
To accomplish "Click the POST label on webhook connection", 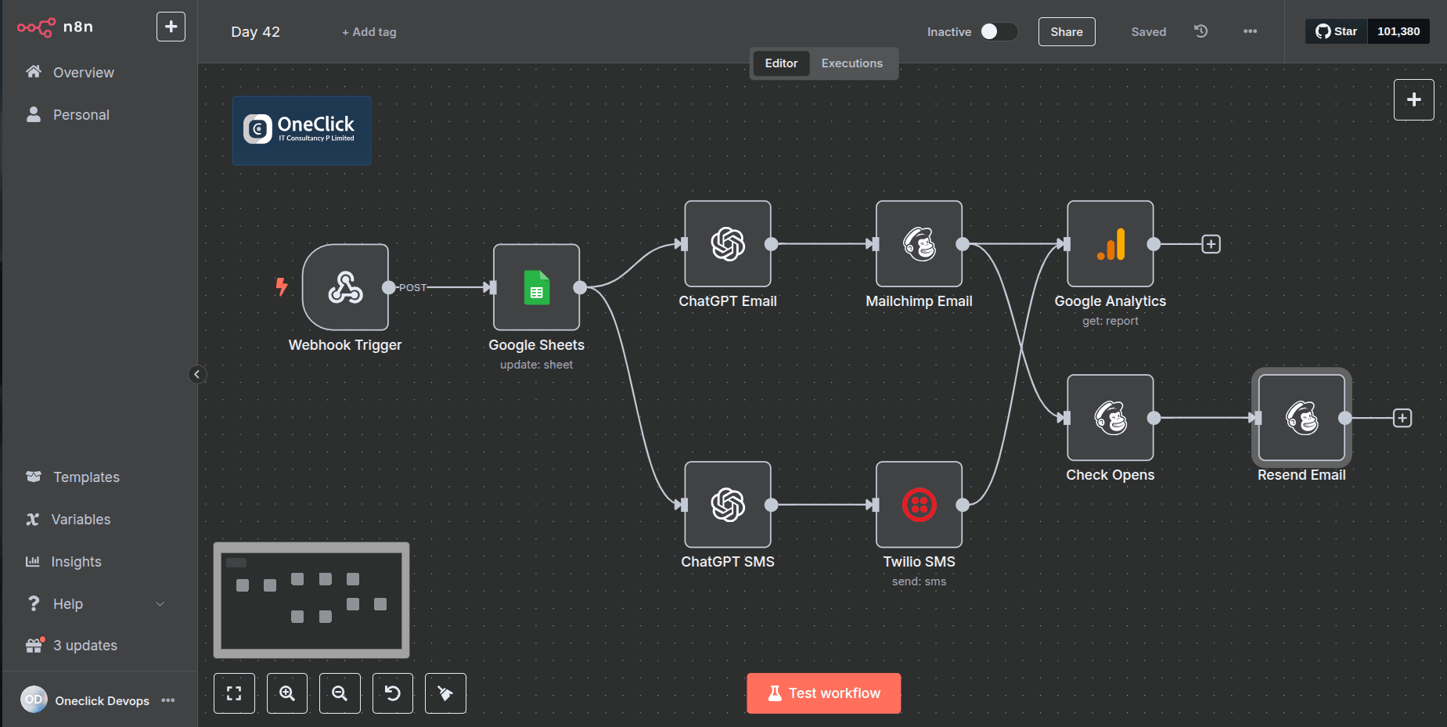I will [x=412, y=287].
